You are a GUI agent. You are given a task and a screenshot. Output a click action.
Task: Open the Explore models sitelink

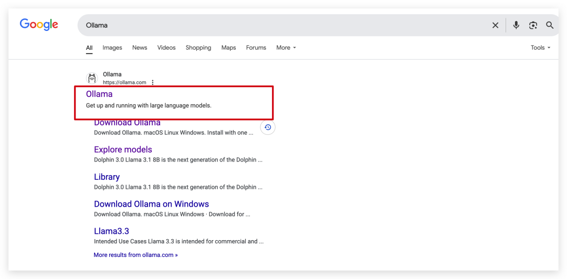click(123, 149)
